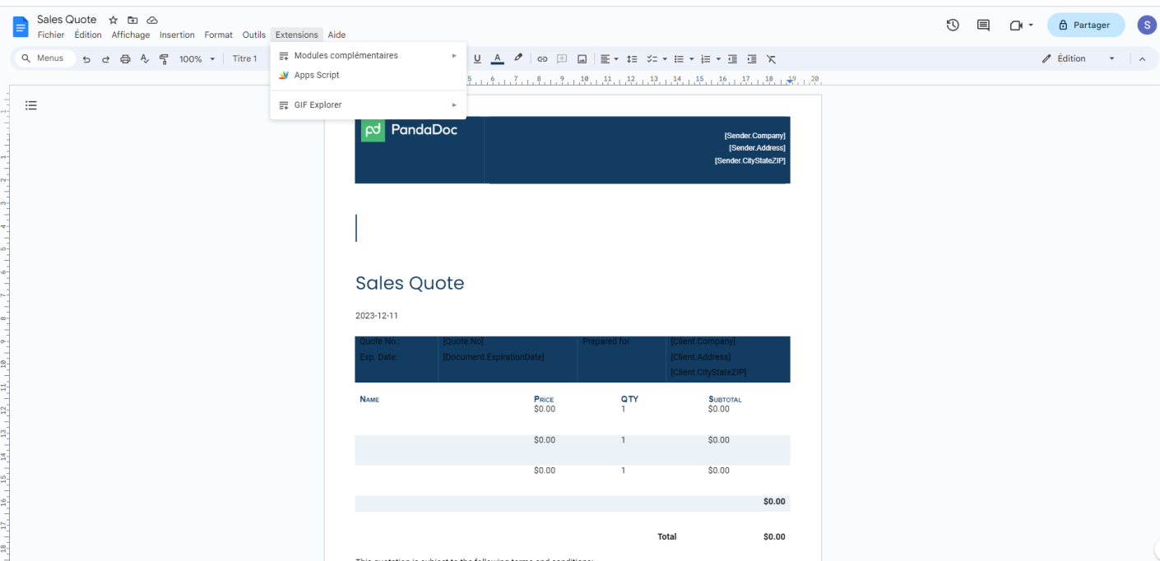This screenshot has width=1160, height=561.
Task: Click the Paint format tool
Action: (x=164, y=58)
